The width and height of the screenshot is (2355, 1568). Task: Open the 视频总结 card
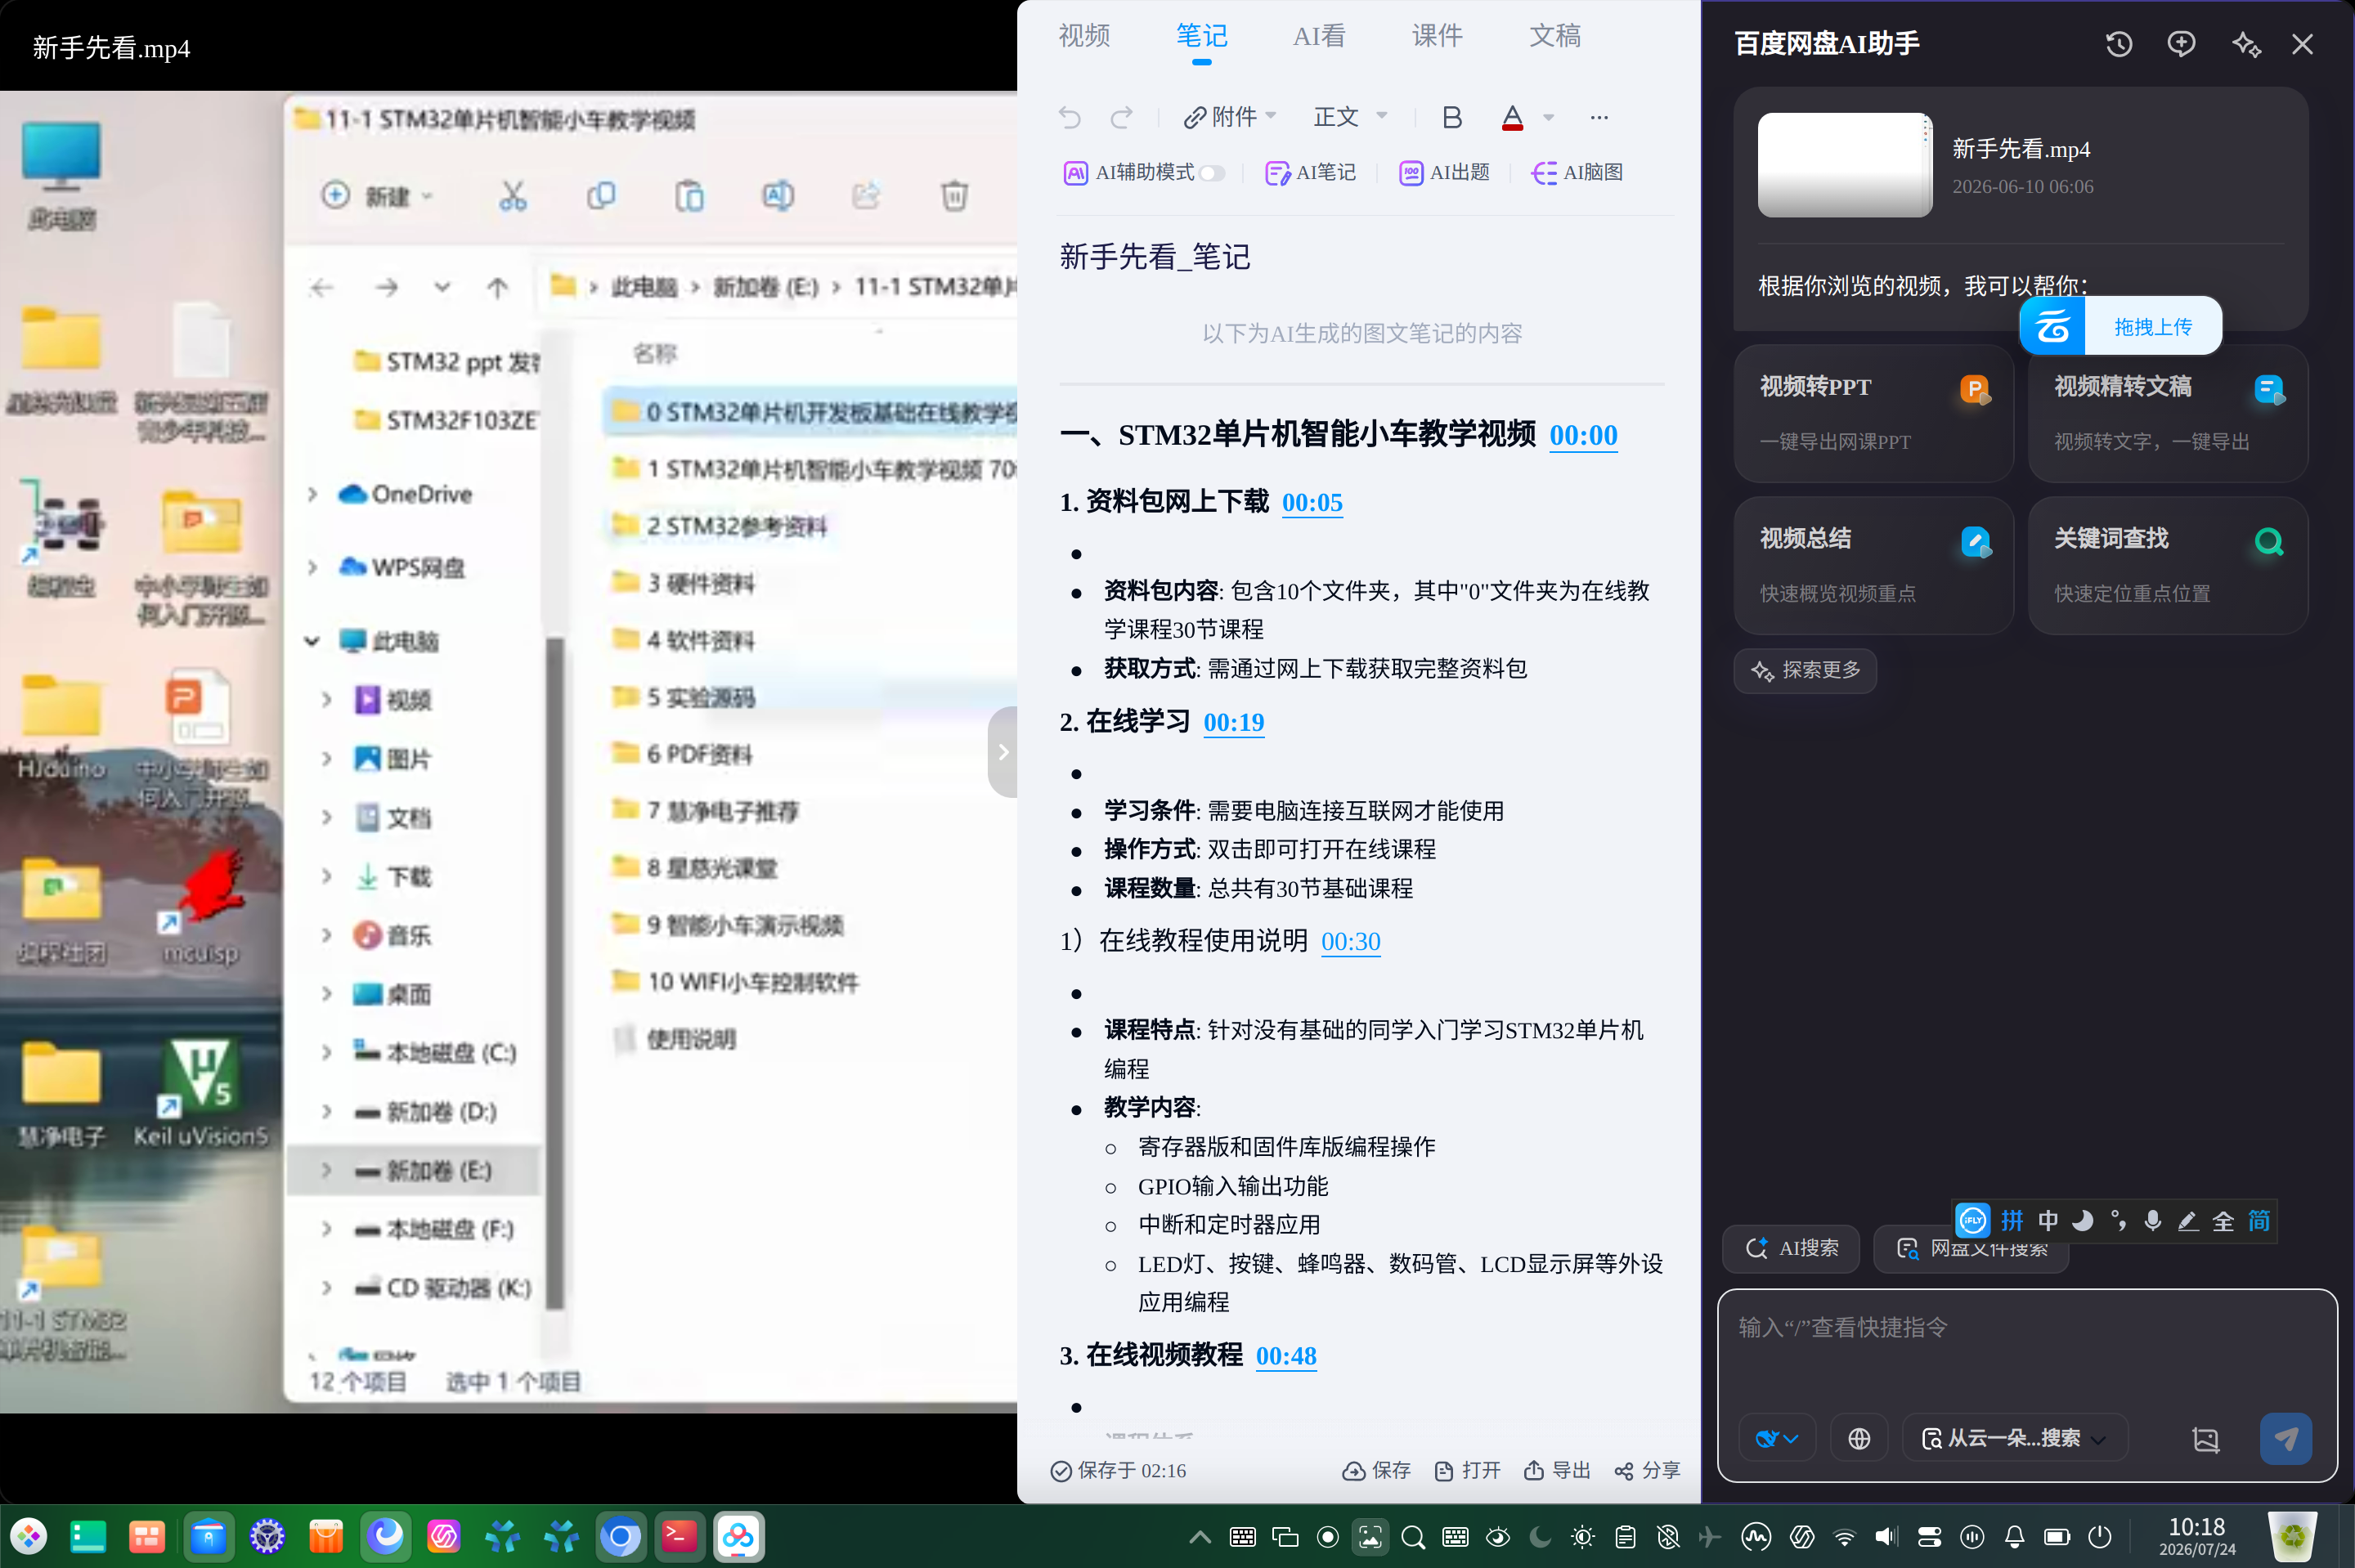tap(1873, 565)
